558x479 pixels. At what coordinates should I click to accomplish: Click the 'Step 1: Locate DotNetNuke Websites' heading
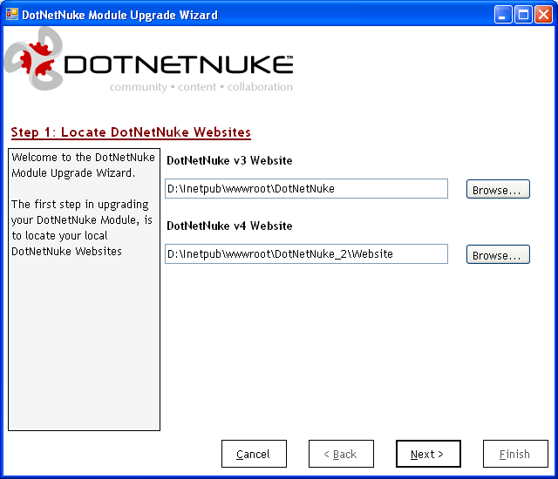point(131,132)
